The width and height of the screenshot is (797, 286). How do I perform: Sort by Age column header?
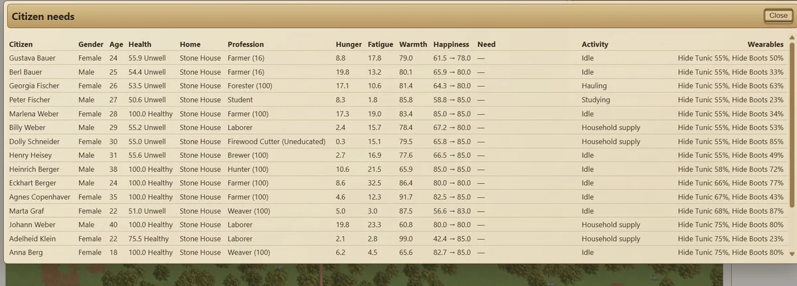coord(116,44)
